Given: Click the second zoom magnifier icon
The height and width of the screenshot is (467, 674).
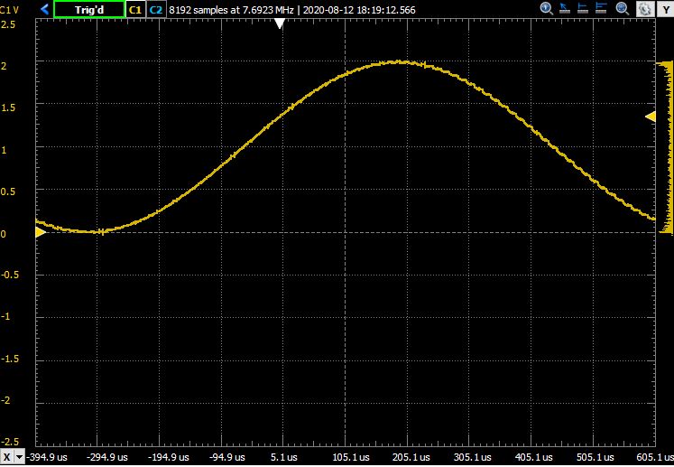Looking at the screenshot, I should (623, 9).
